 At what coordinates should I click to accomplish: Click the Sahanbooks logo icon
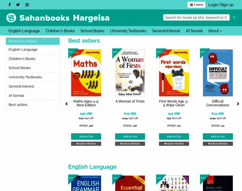tap(11, 18)
